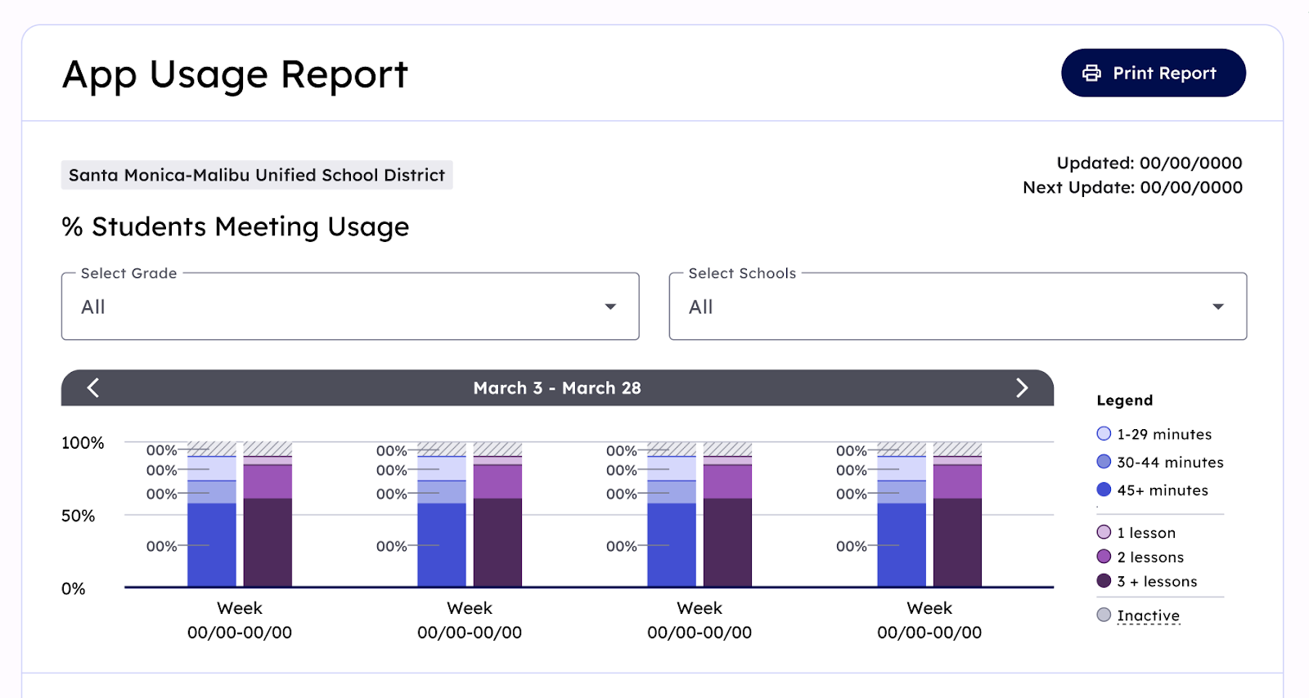Click the Select Grade dropdown arrow
The height and width of the screenshot is (698, 1309).
[610, 306]
